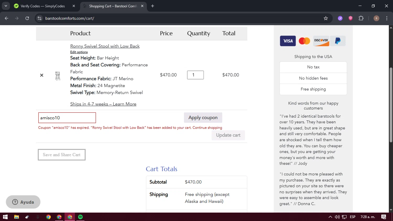Open File Explorer from the taskbar
The height and width of the screenshot is (221, 393).
pyautogui.click(x=16, y=217)
